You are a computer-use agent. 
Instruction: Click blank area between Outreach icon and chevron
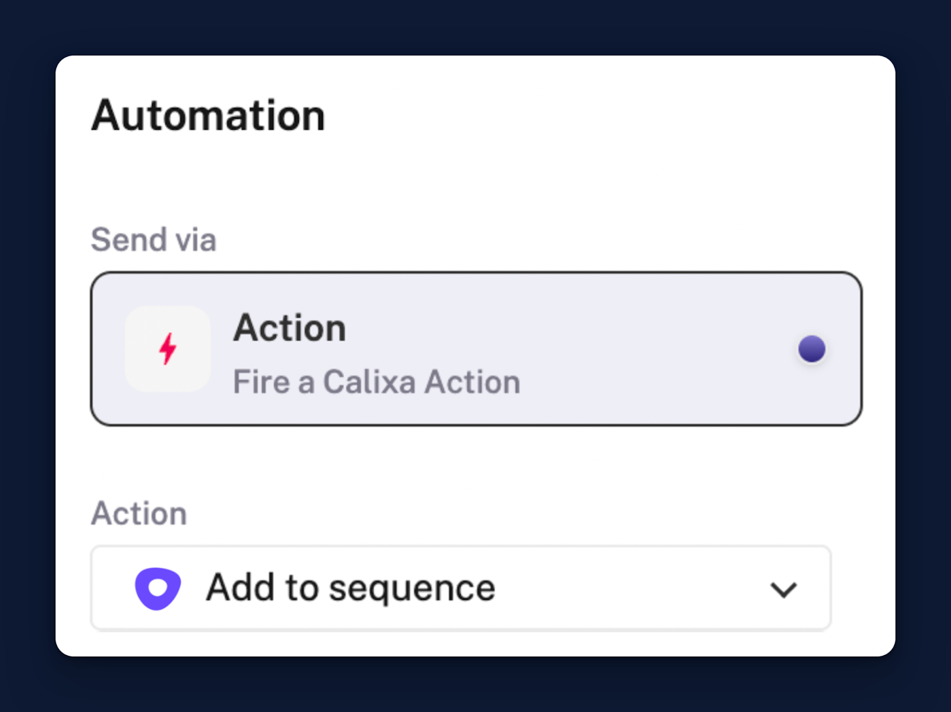[x=630, y=588]
